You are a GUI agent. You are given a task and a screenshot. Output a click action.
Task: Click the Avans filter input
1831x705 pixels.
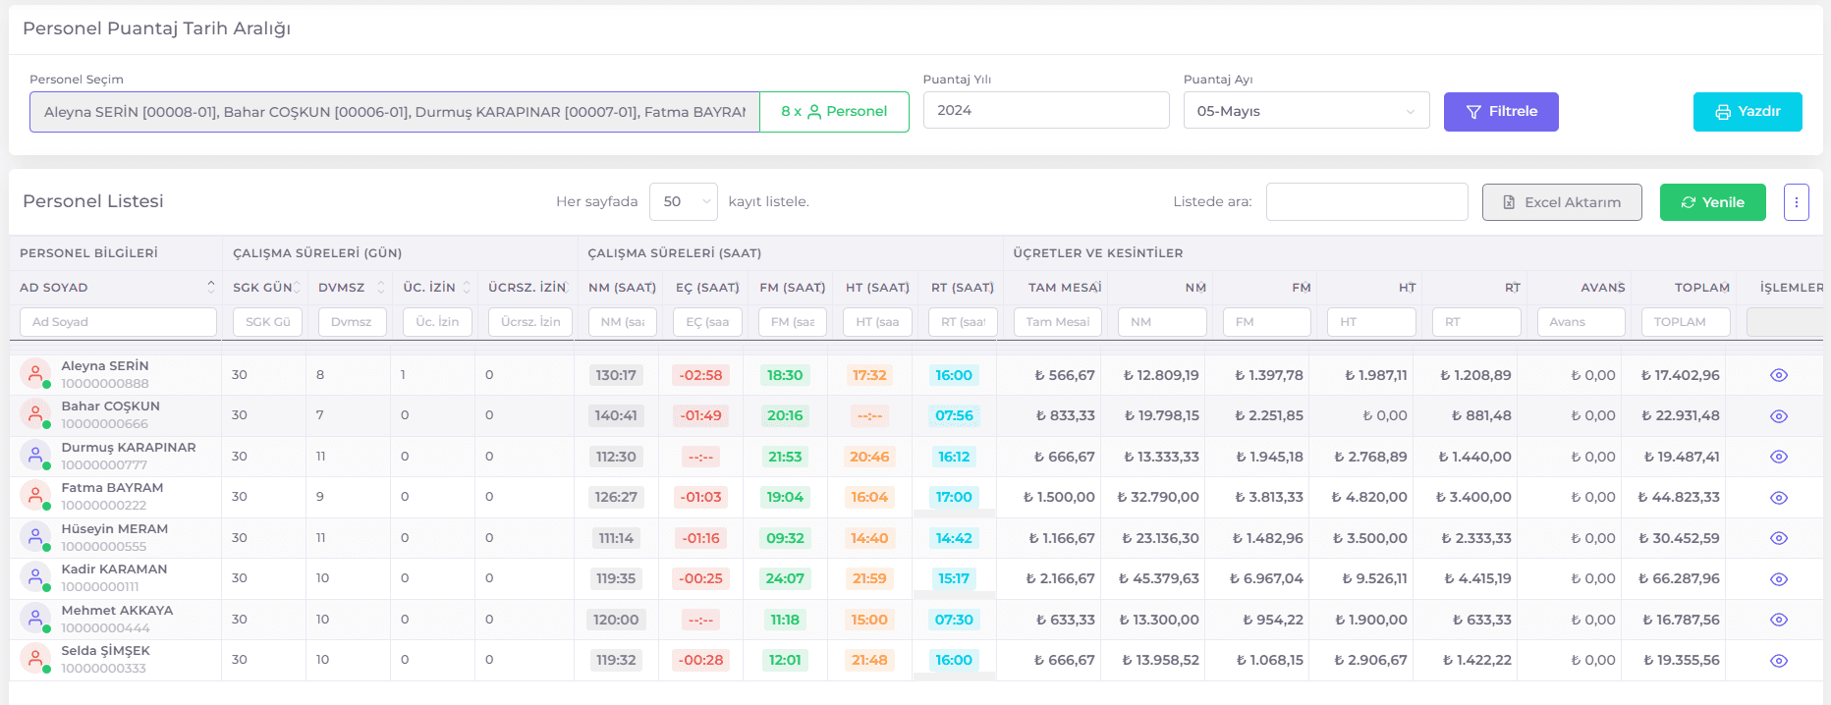pos(1581,322)
